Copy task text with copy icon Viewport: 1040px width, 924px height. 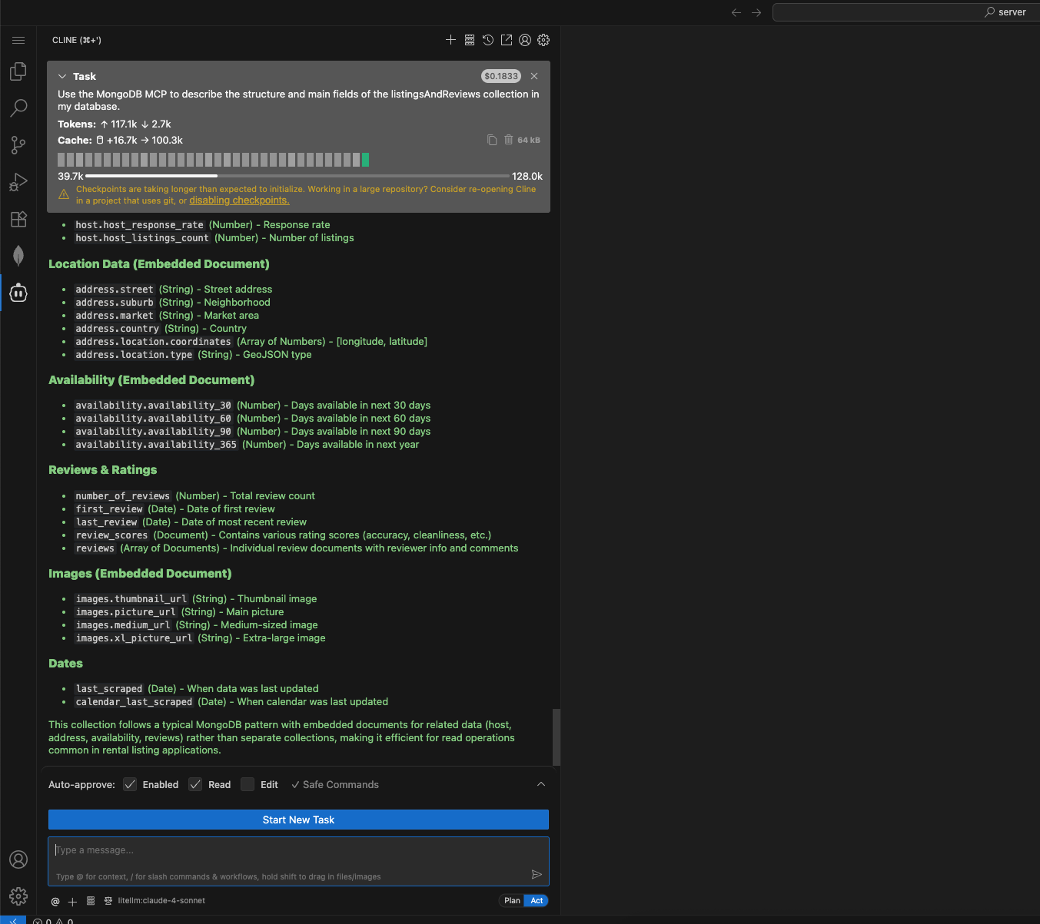click(x=492, y=140)
